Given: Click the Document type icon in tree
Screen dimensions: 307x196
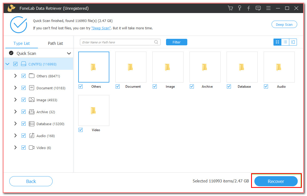Looking at the screenshot, I should (x=32, y=88).
